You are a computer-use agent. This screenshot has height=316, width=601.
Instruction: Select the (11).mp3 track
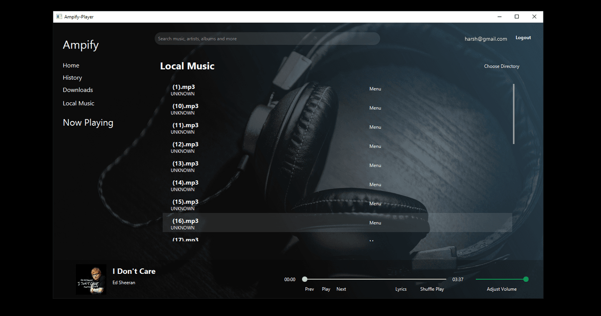pyautogui.click(x=337, y=127)
